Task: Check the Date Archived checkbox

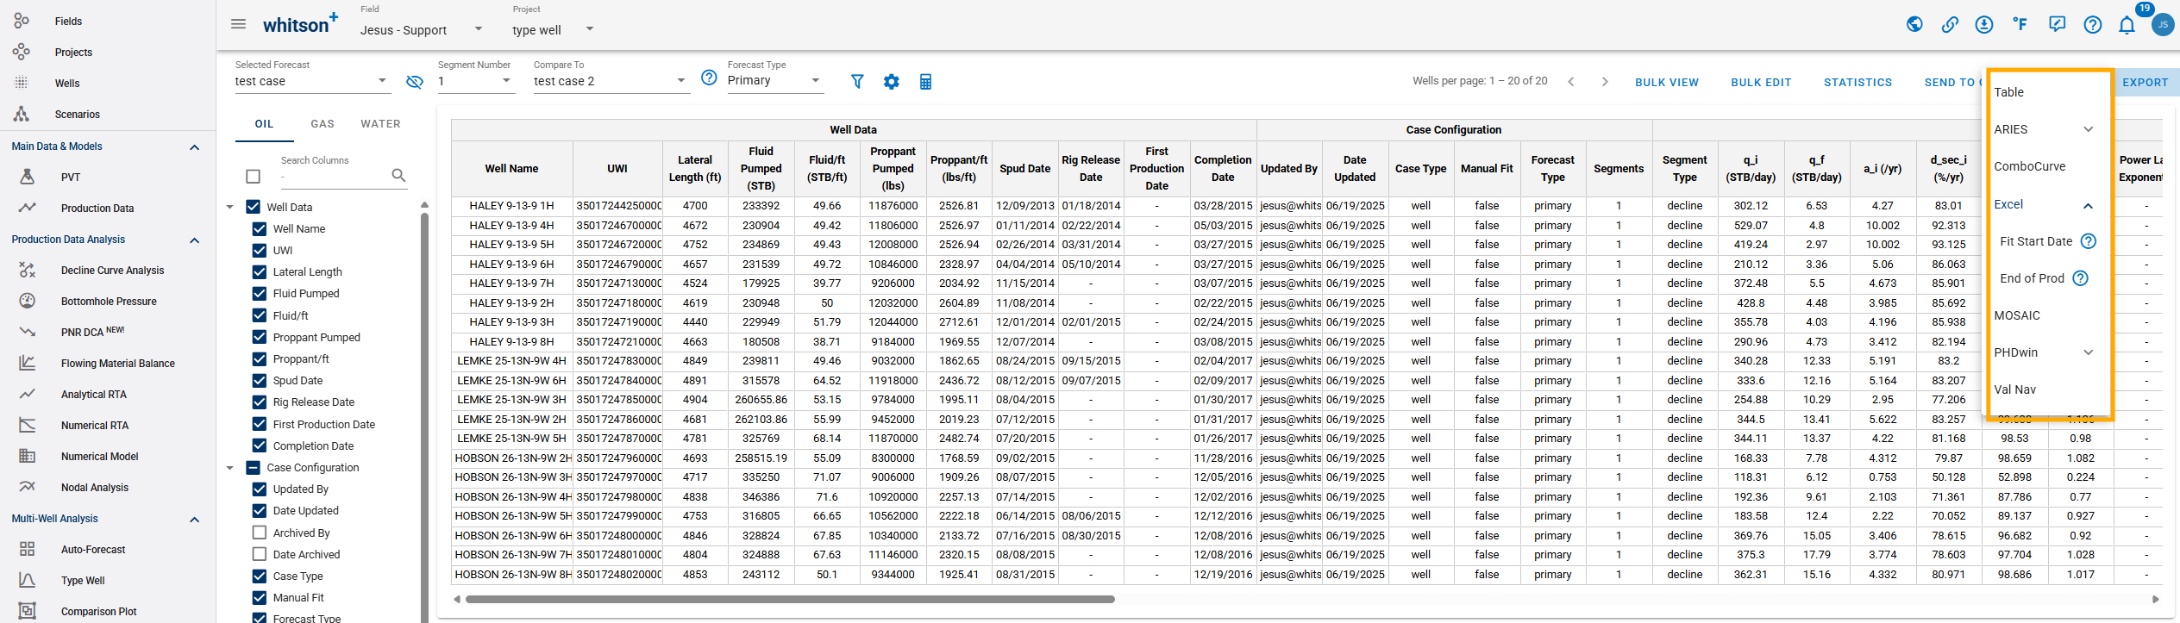Action: tap(260, 554)
